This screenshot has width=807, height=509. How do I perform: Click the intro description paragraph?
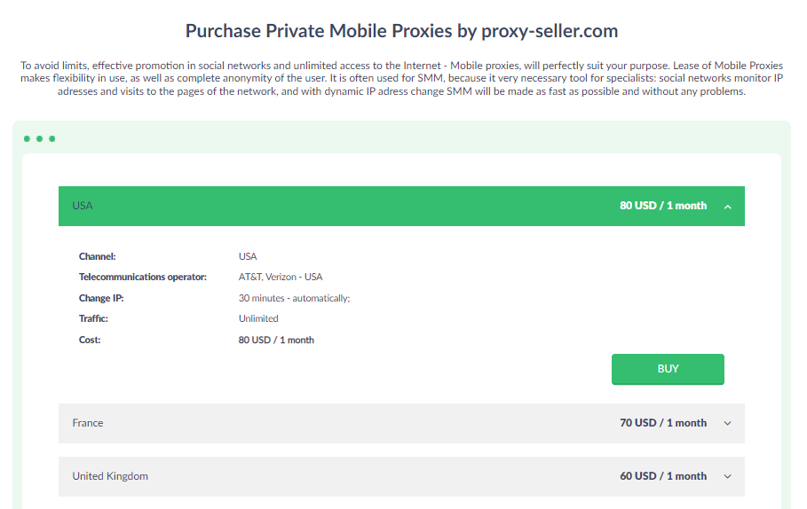click(x=401, y=78)
